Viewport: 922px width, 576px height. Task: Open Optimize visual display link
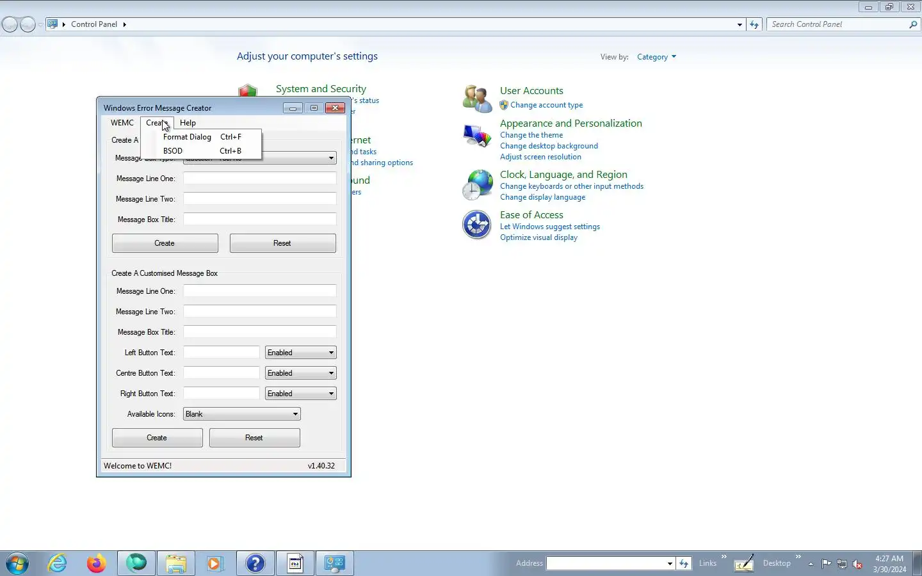tap(538, 237)
